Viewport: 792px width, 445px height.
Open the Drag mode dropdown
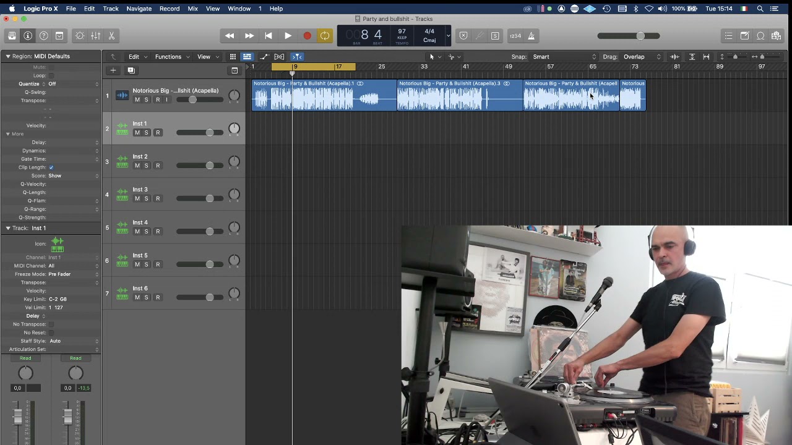(x=642, y=56)
